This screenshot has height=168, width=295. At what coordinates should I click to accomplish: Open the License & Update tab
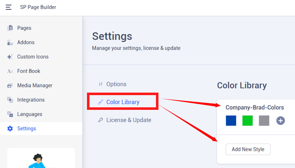[x=128, y=120]
